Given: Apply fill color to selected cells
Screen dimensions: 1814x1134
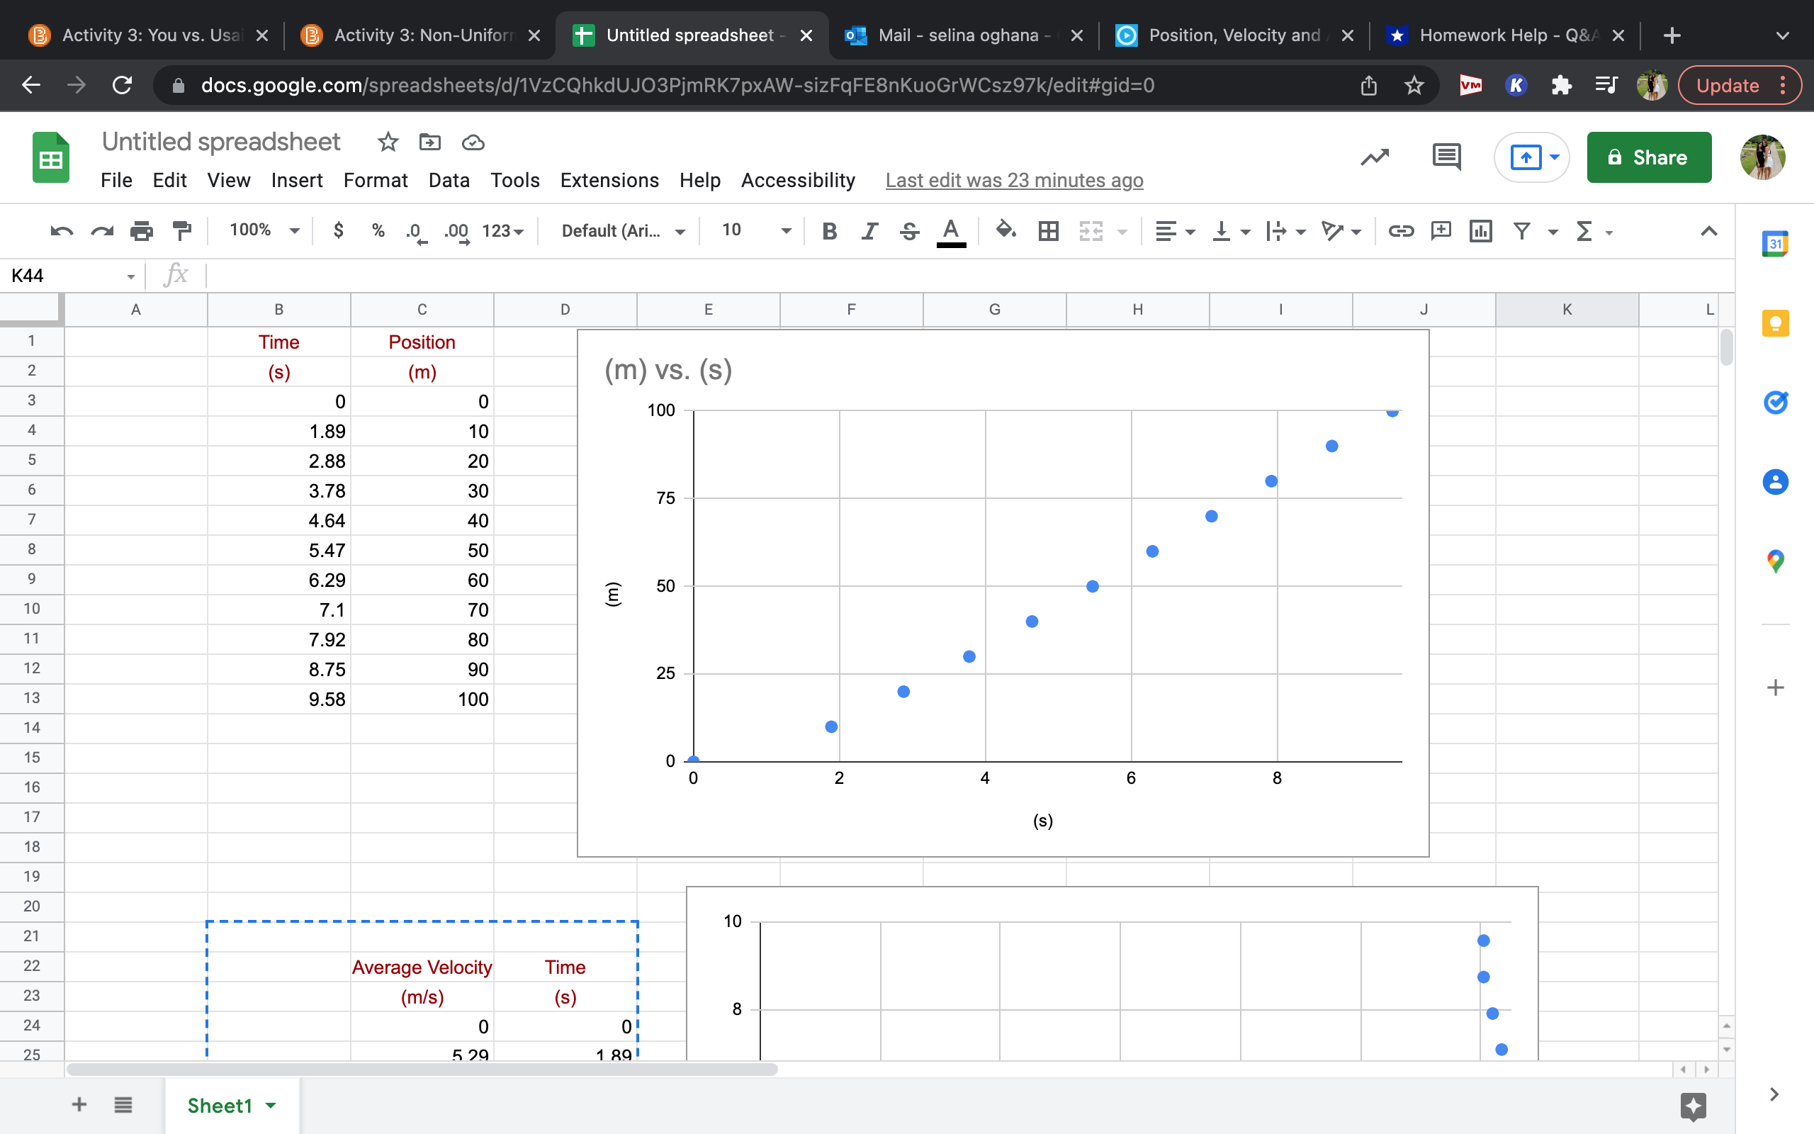Looking at the screenshot, I should [1006, 231].
